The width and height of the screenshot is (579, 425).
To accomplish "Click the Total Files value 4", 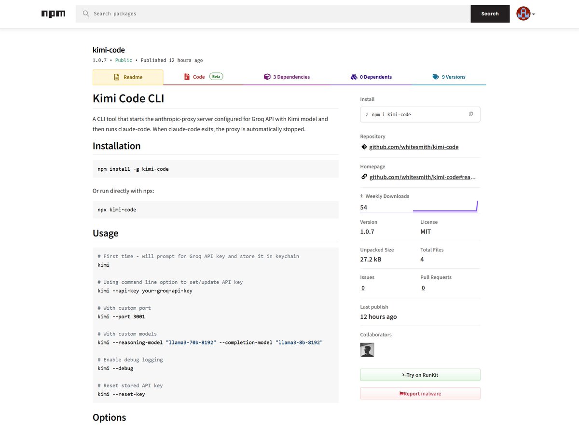I will [422, 260].
